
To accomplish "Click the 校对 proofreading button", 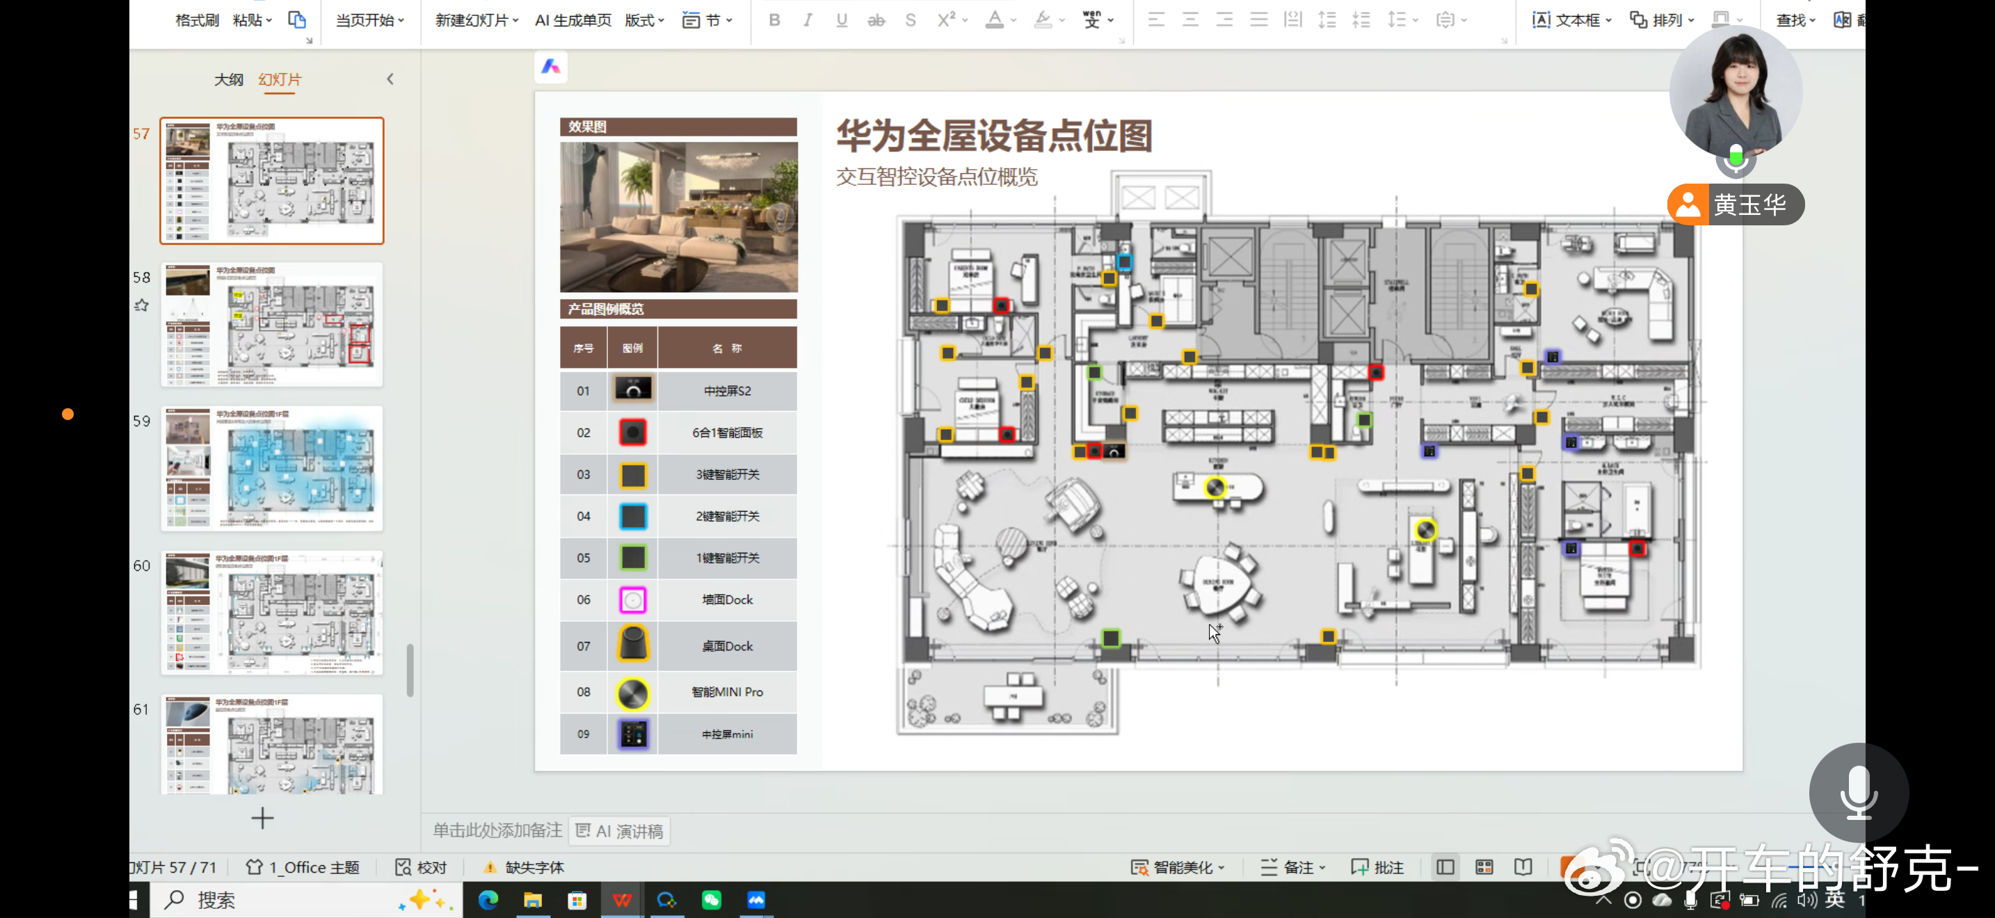I will pos(421,867).
